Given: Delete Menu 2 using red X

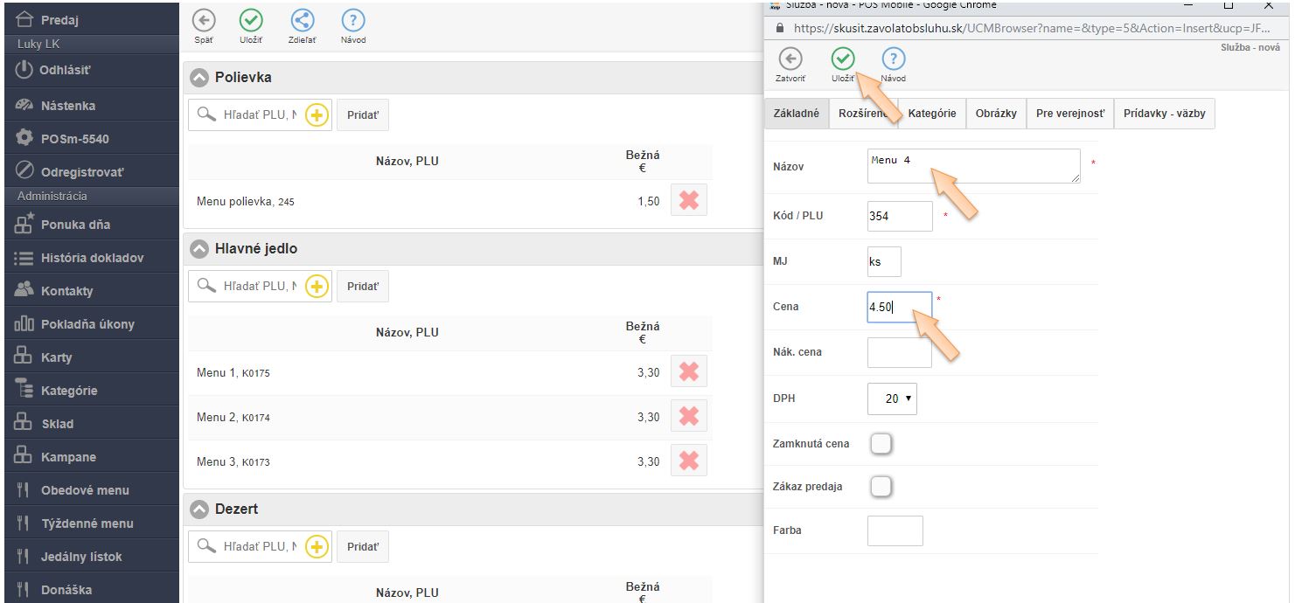Looking at the screenshot, I should click(x=689, y=416).
